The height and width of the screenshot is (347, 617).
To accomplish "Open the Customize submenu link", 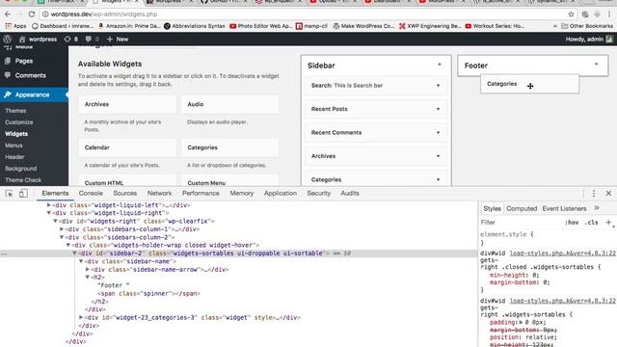I will point(19,122).
